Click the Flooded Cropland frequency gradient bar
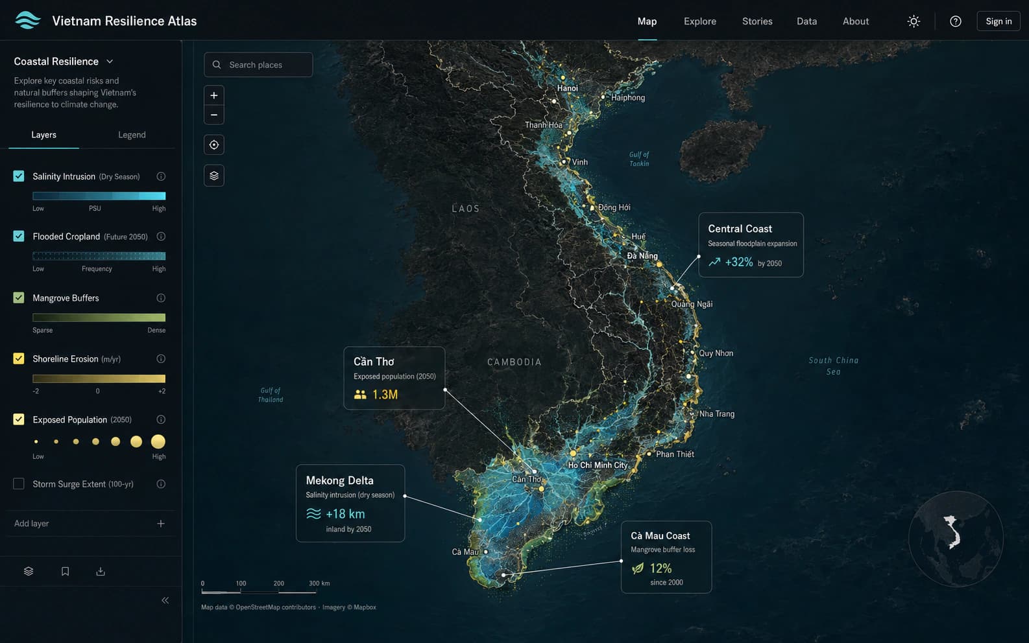 point(99,256)
